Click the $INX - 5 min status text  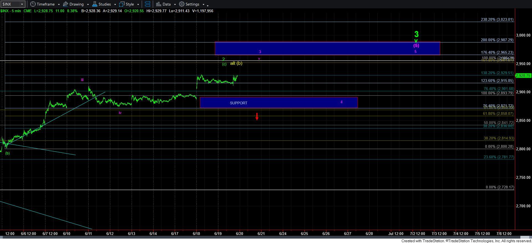(x=10, y=11)
